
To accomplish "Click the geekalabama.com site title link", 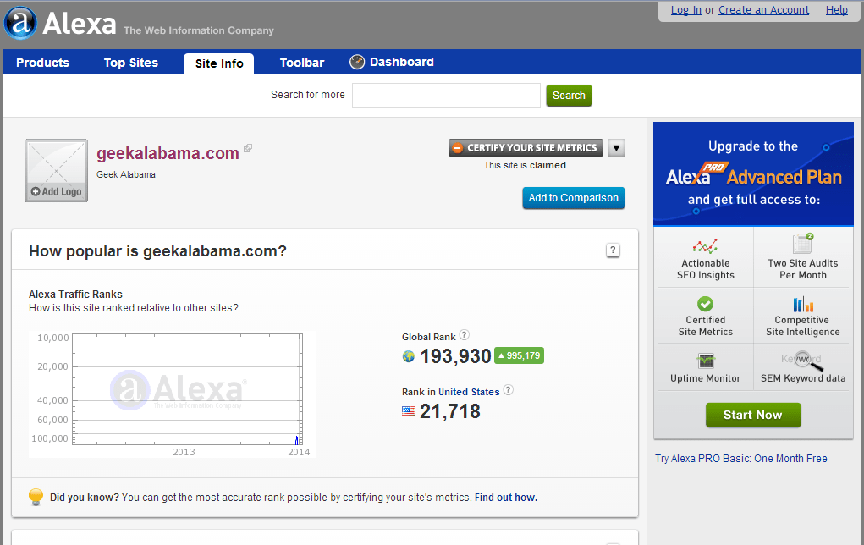I will pos(168,153).
